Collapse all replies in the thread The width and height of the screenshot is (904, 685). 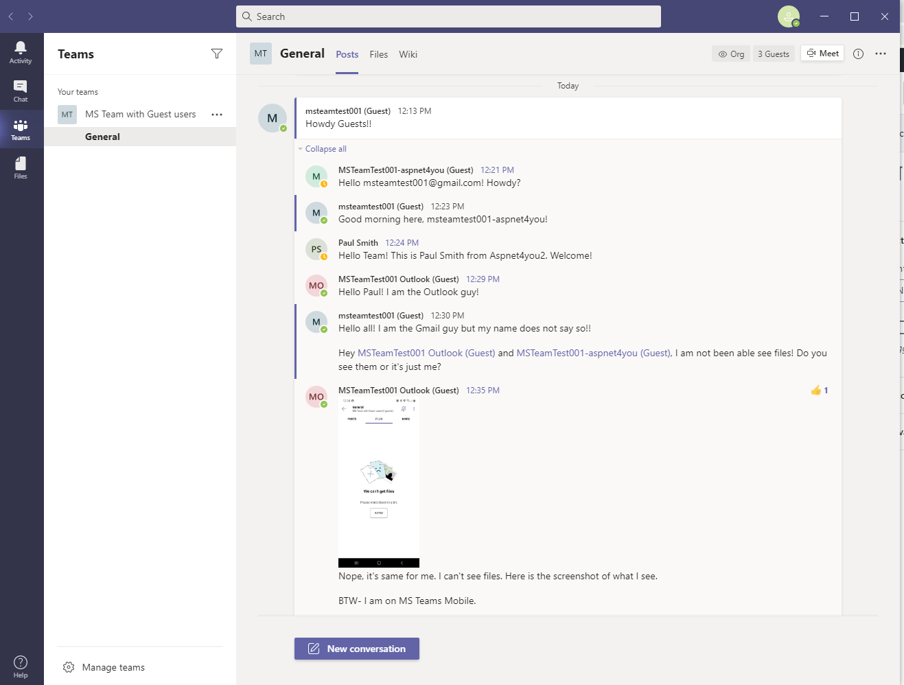(x=325, y=149)
